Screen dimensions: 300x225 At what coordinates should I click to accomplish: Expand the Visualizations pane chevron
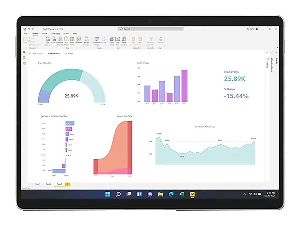[x=272, y=52]
